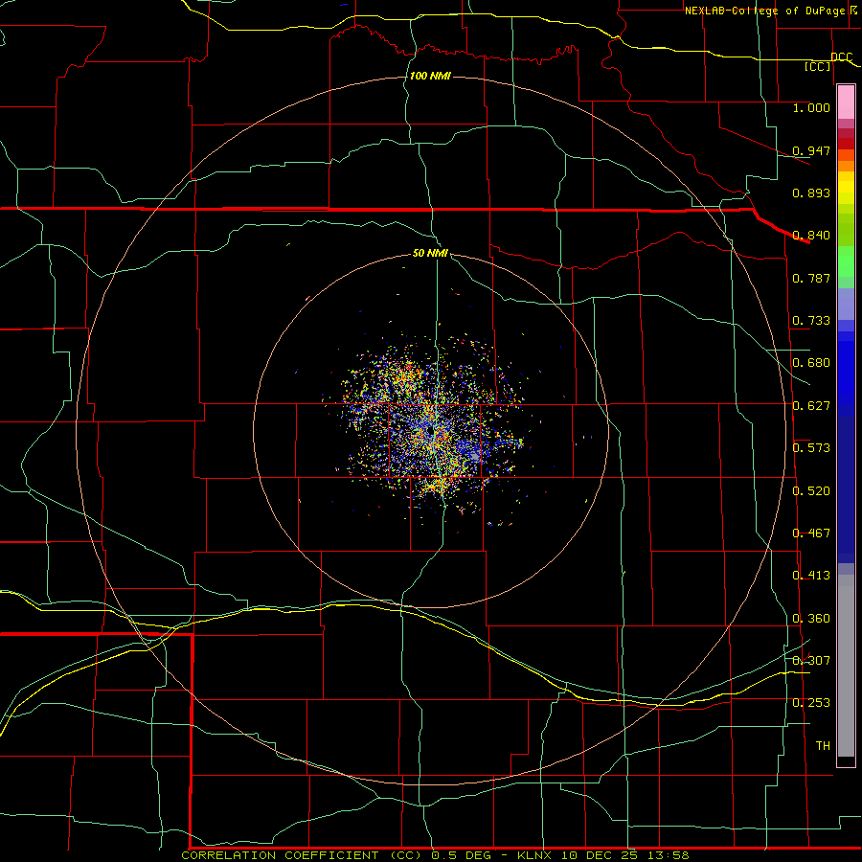This screenshot has height=862, width=862.
Task: Click the 13:58 timestamp in caption
Action: tap(669, 855)
